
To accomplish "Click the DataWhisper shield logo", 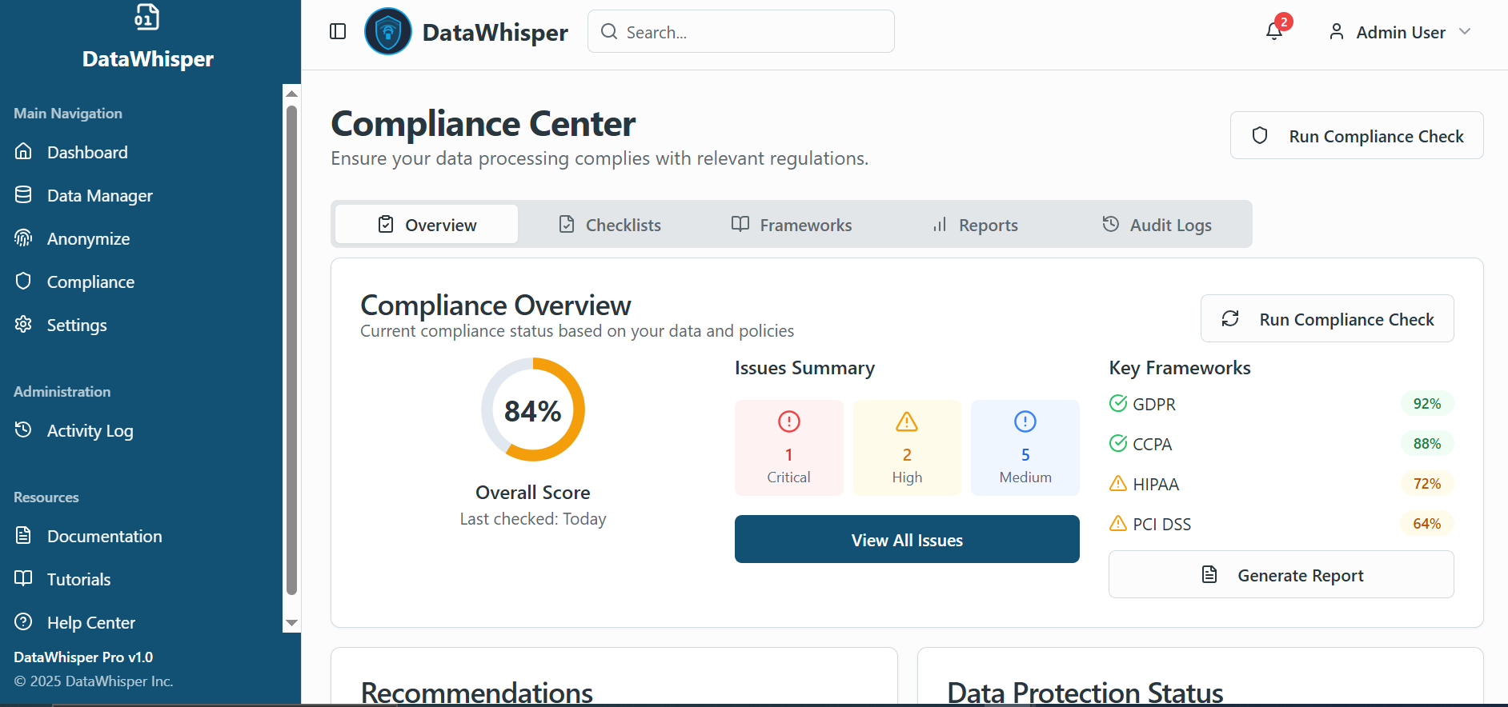I will tap(388, 32).
